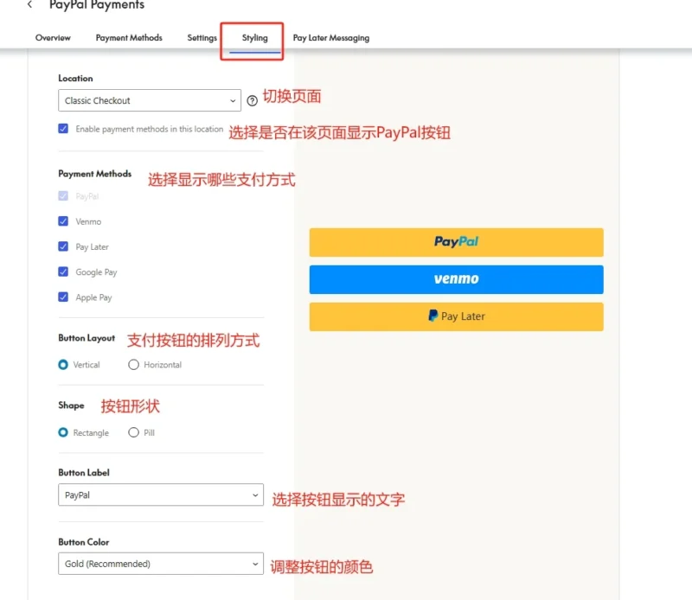
Task: Expand the Button Color dropdown
Action: [160, 564]
